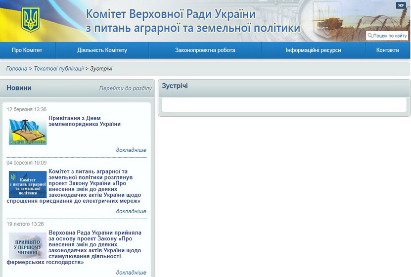Go to Текстові публікації breadcrumb link

(x=59, y=69)
